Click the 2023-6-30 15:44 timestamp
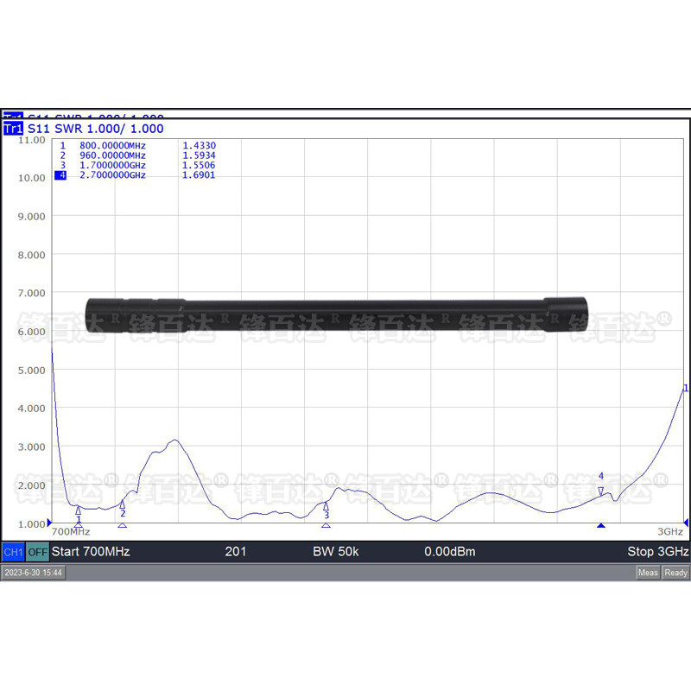The width and height of the screenshot is (691, 691). tap(34, 573)
